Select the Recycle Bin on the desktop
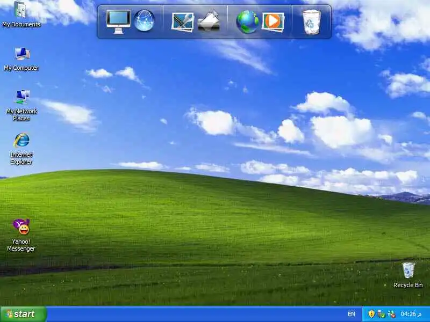430x322 pixels. pos(408,275)
